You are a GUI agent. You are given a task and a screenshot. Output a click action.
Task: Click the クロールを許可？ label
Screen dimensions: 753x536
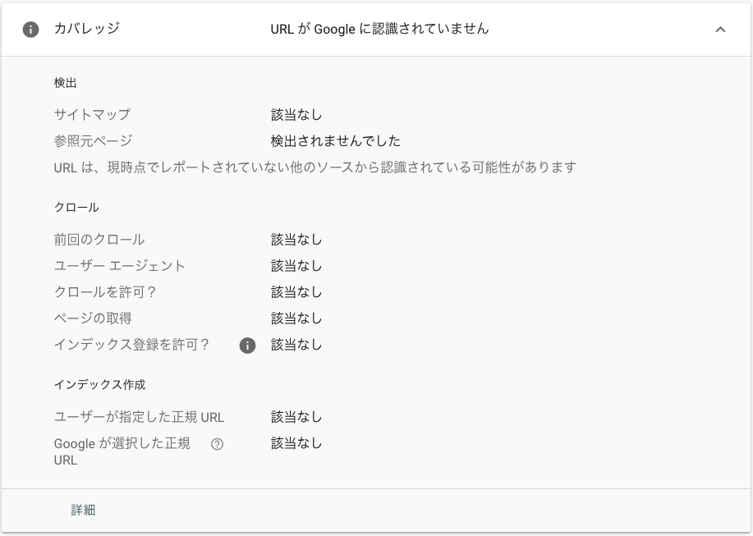pyautogui.click(x=105, y=291)
